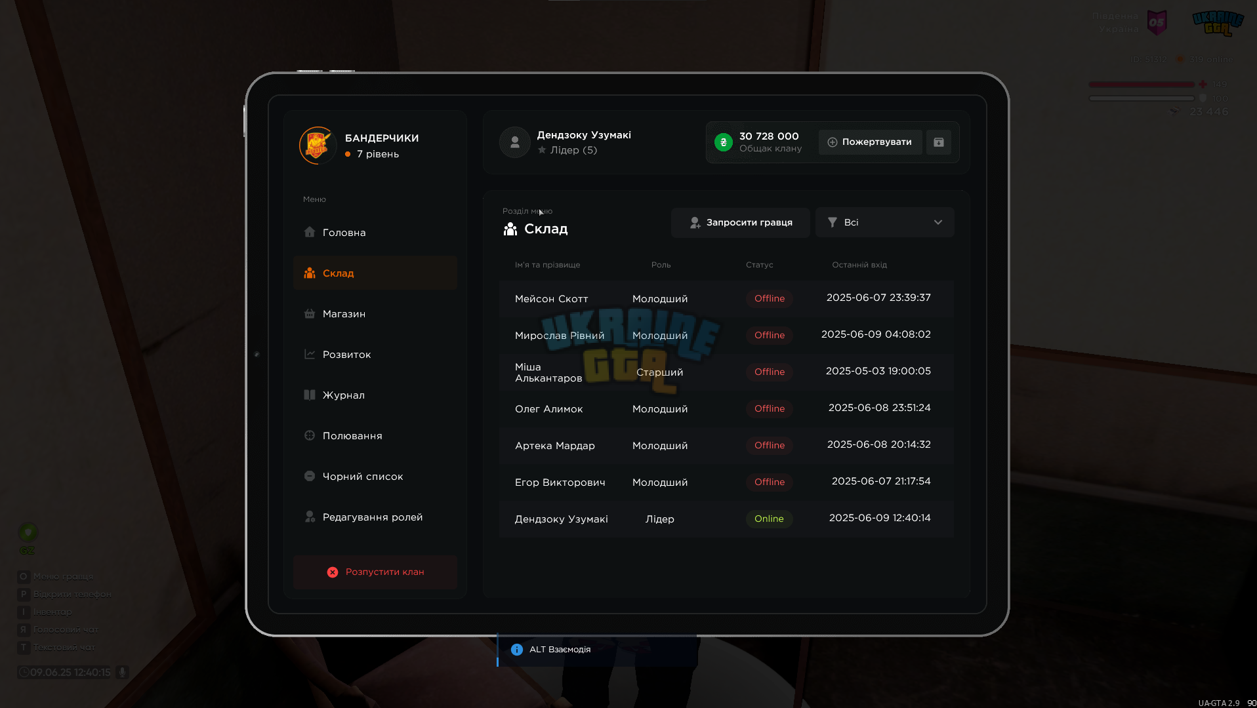Click Offline badge in Мейсон Скотт row
Screen dimensions: 1257x708
click(x=769, y=299)
